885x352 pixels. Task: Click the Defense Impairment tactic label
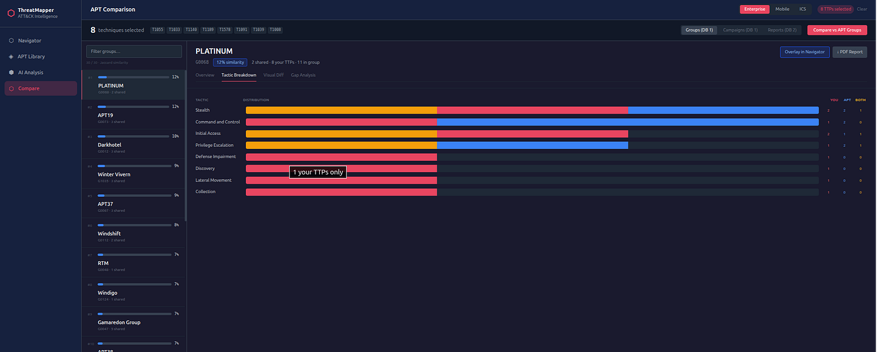point(216,156)
